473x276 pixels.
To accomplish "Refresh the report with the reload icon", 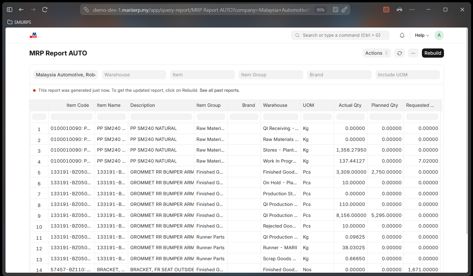I will (x=399, y=53).
